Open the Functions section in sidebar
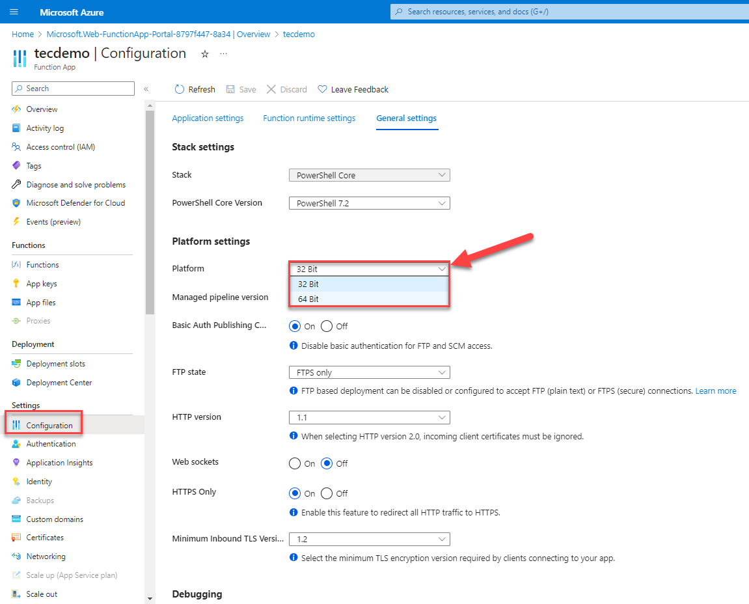This screenshot has width=749, height=604. (x=42, y=264)
